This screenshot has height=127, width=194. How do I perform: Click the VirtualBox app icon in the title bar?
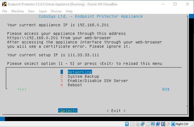click(x=4, y=4)
